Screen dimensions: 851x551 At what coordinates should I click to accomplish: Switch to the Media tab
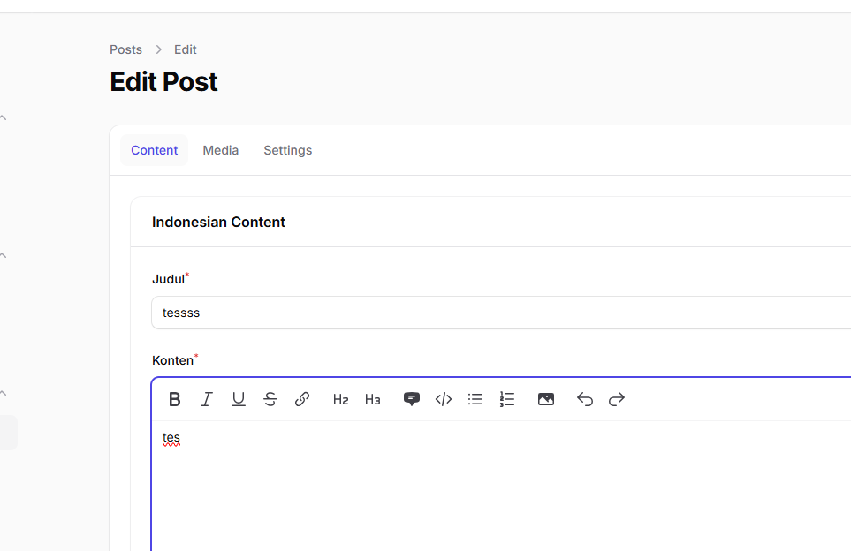221,150
